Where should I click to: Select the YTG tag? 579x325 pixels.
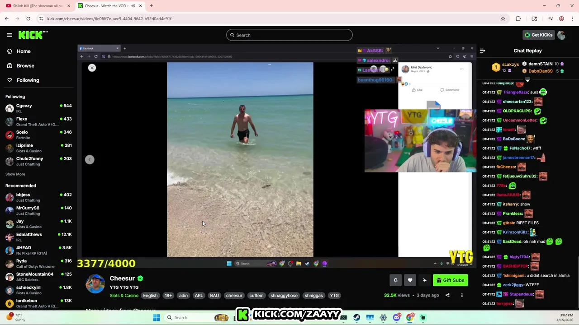[x=334, y=296]
